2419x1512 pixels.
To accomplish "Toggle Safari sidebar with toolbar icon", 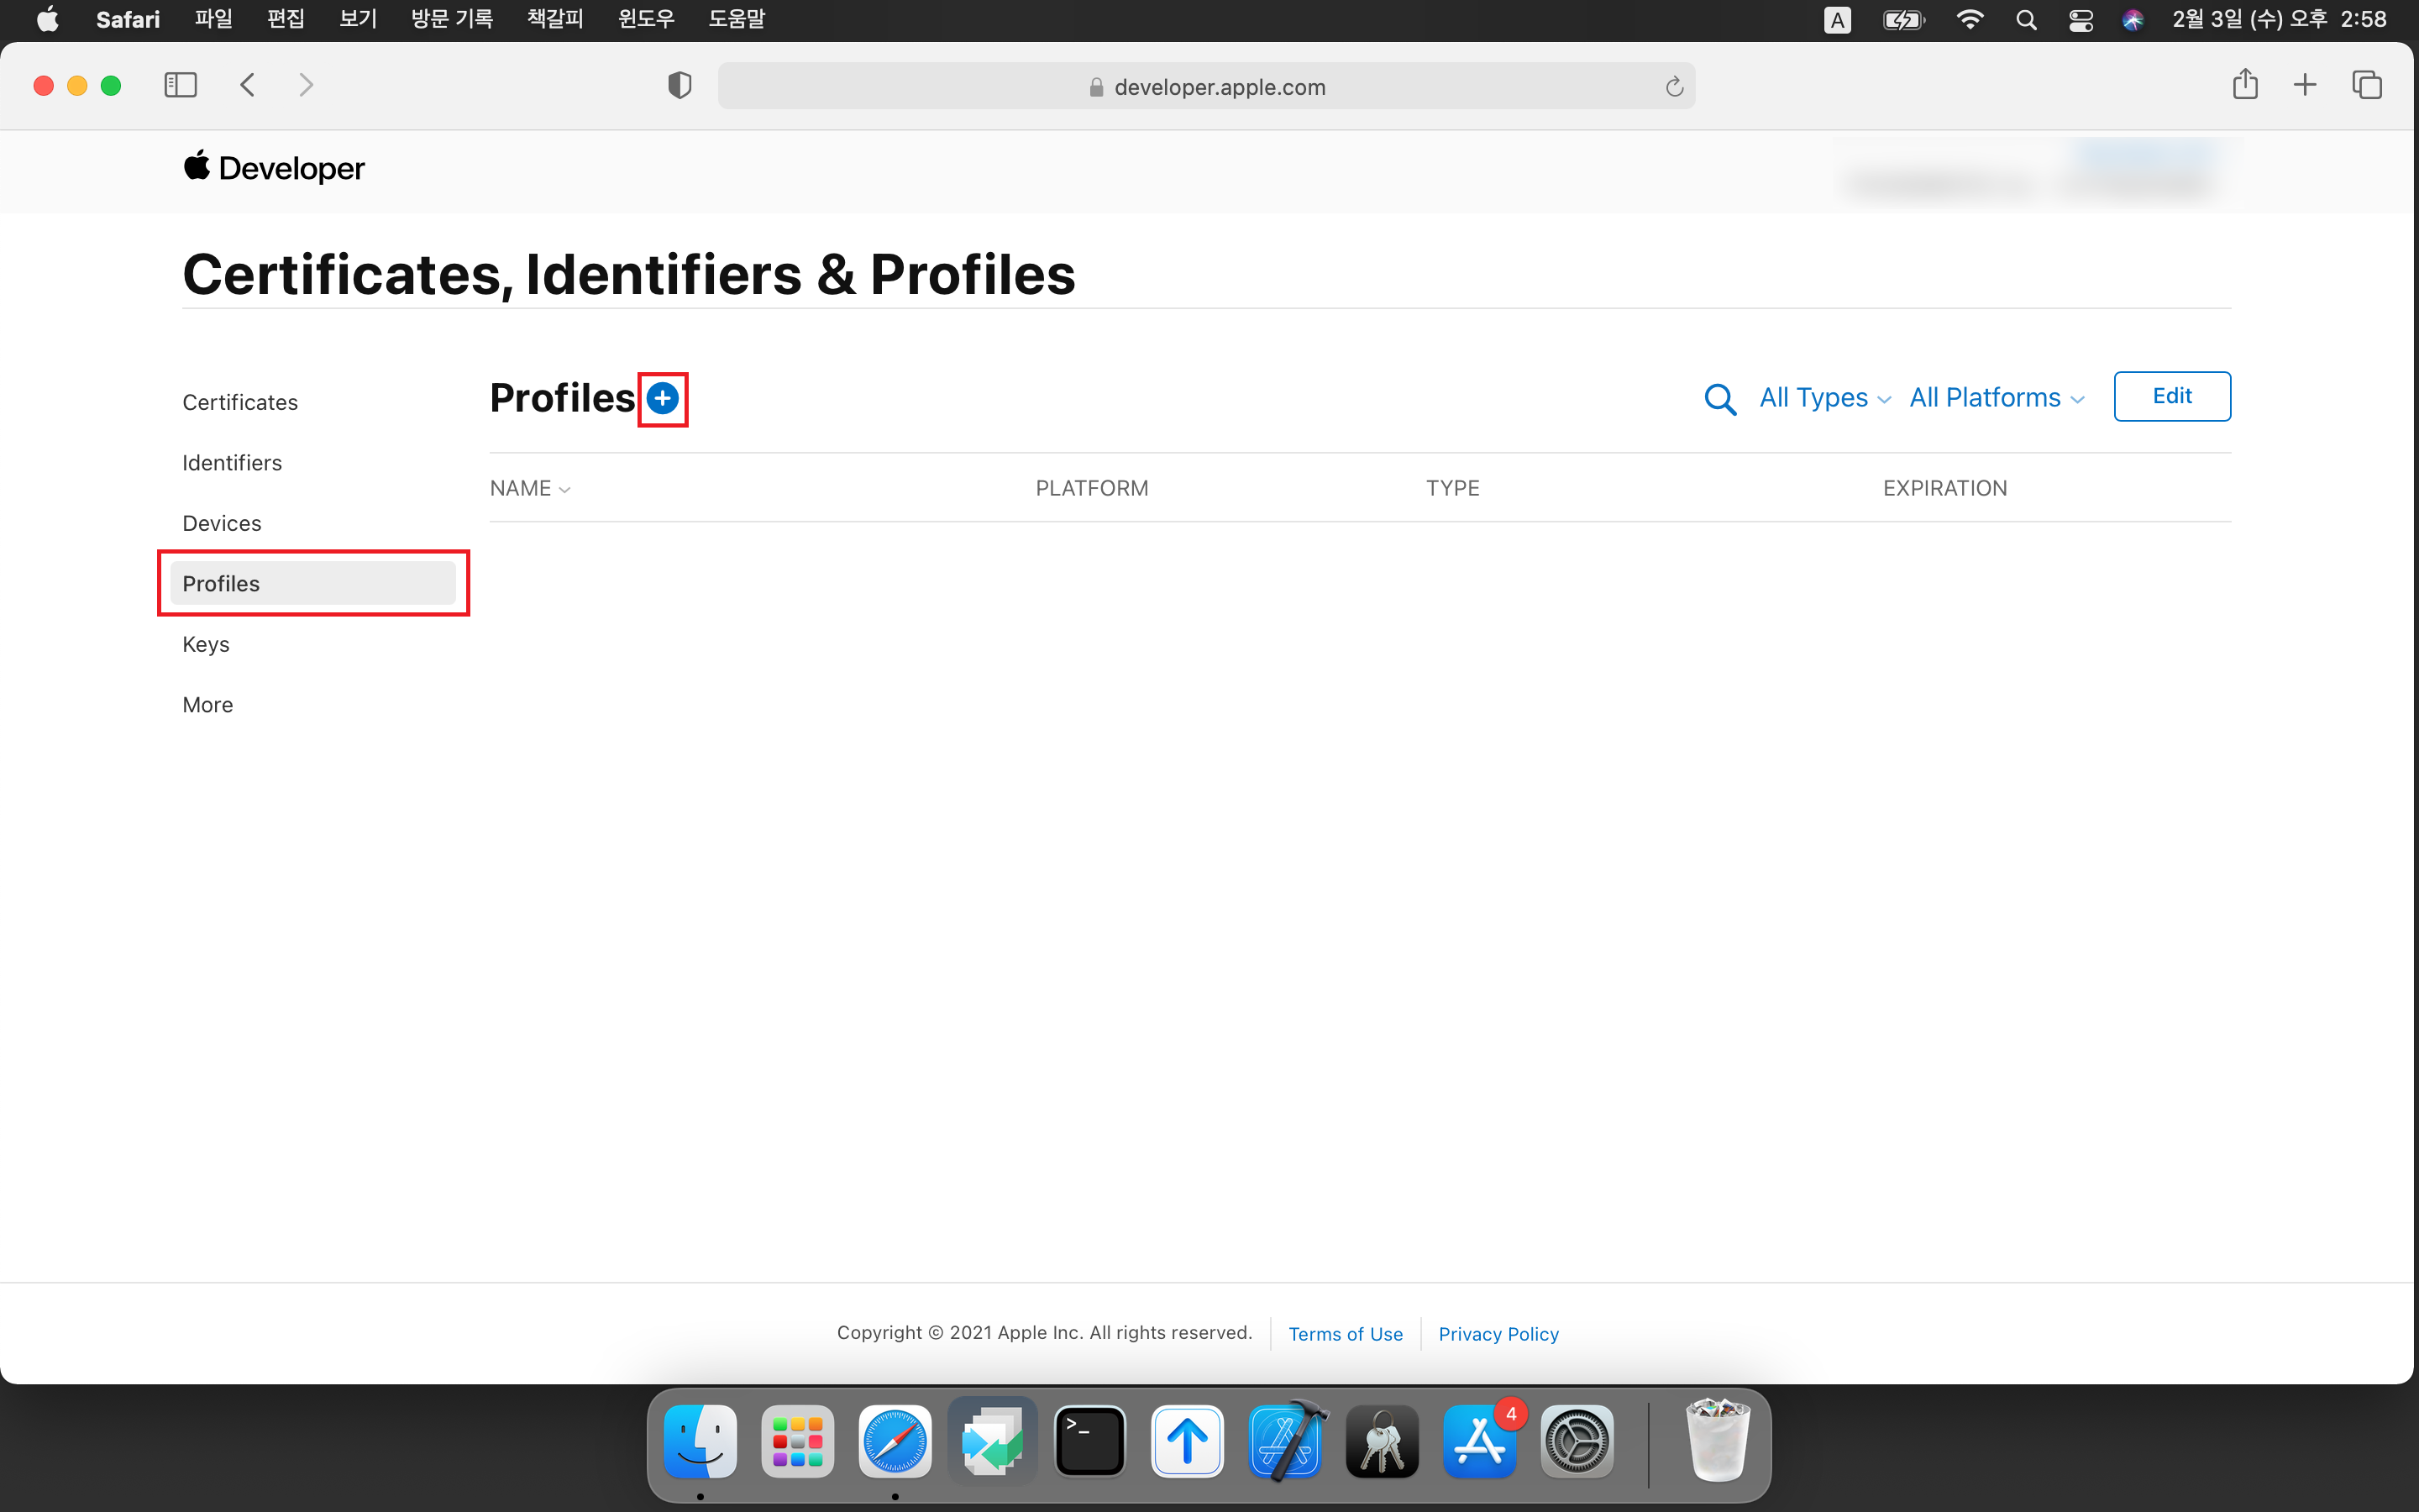I will [180, 86].
